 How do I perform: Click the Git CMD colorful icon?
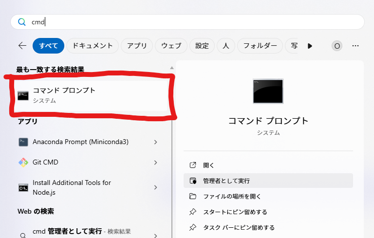pyautogui.click(x=23, y=163)
